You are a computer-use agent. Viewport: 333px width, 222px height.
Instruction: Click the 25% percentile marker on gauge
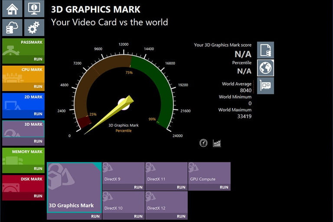(93, 114)
